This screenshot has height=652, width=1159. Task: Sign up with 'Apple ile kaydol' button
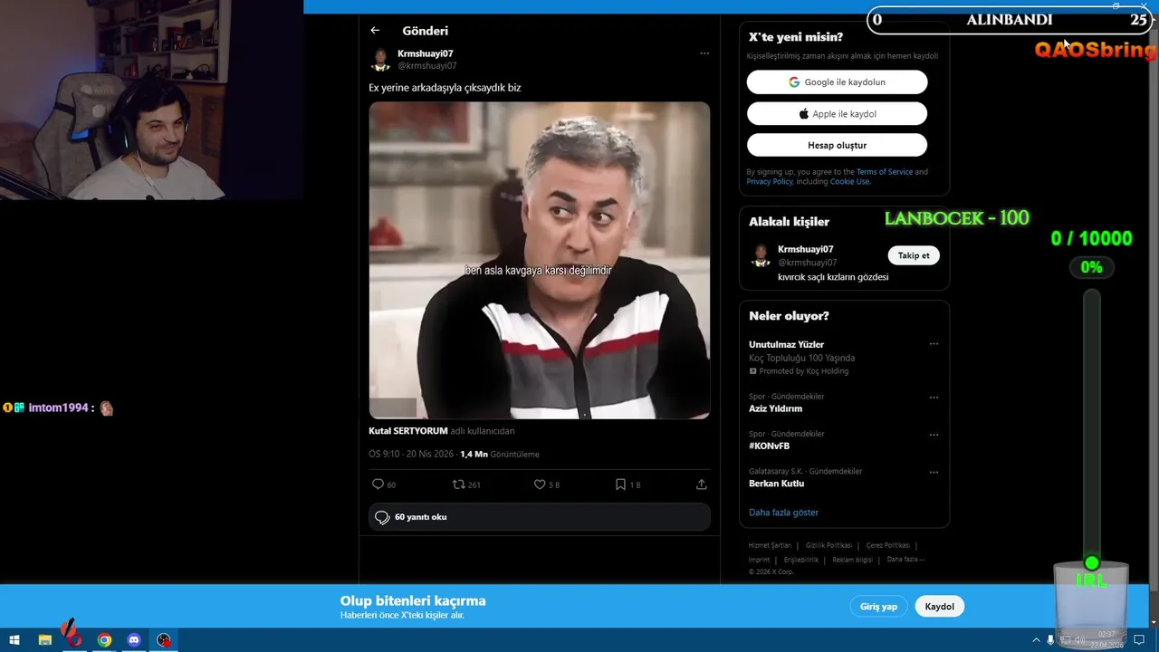click(x=837, y=114)
